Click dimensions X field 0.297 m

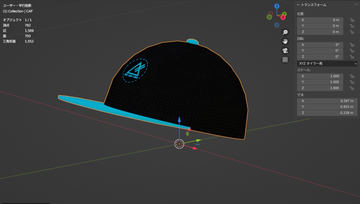point(327,101)
